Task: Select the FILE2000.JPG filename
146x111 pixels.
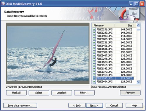Action: pos(105,39)
